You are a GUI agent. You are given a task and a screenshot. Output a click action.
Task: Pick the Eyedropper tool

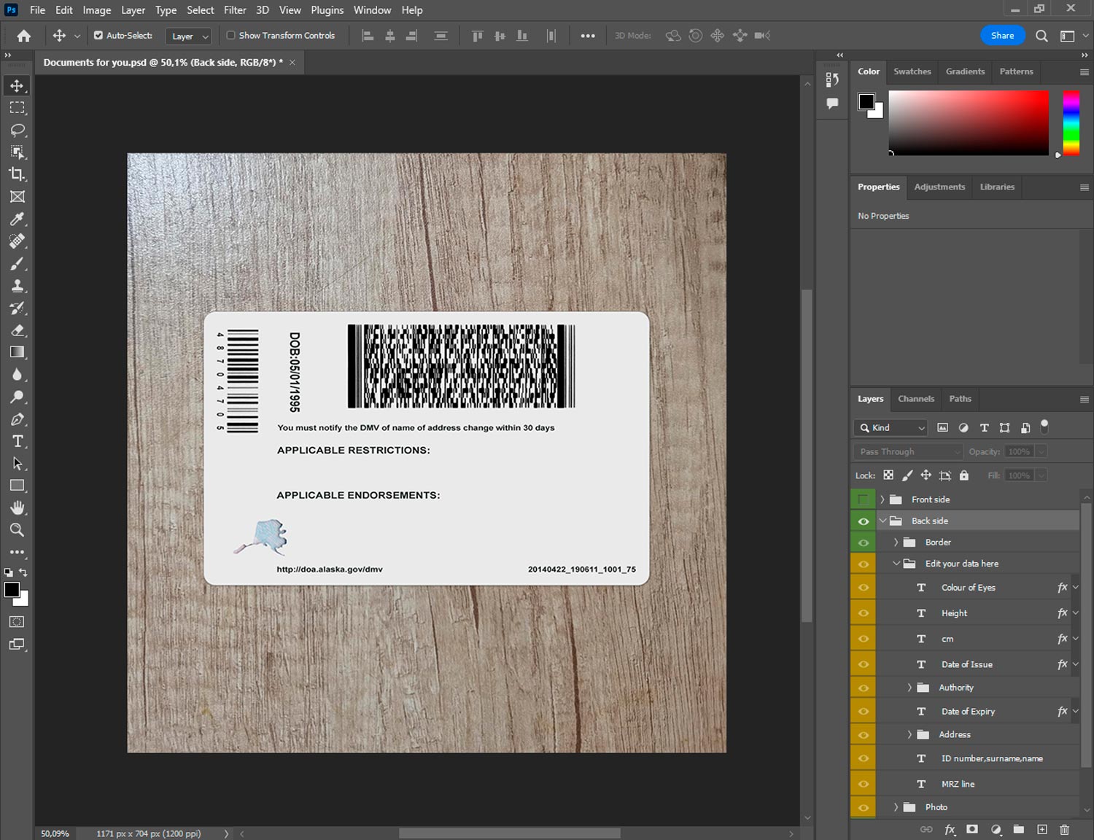click(x=18, y=219)
